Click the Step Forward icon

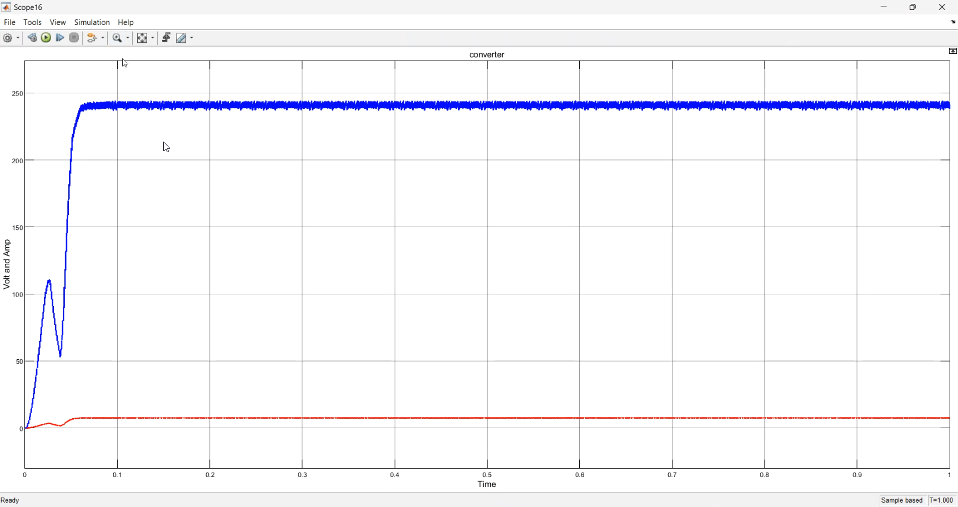pyautogui.click(x=60, y=38)
